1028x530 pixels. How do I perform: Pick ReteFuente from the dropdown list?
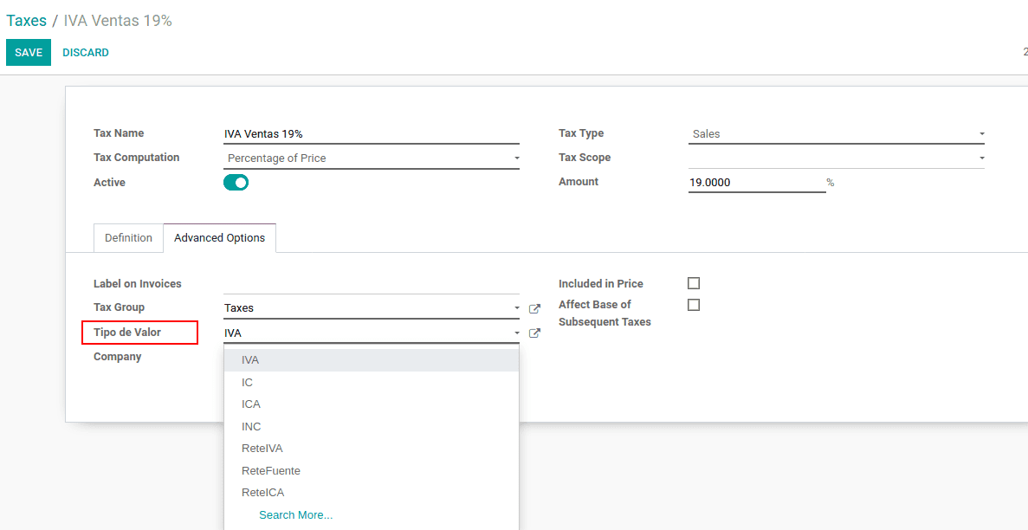[x=371, y=471]
